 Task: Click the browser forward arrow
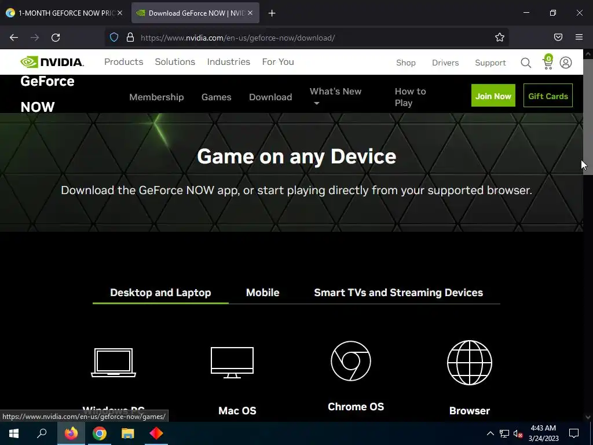(x=35, y=38)
